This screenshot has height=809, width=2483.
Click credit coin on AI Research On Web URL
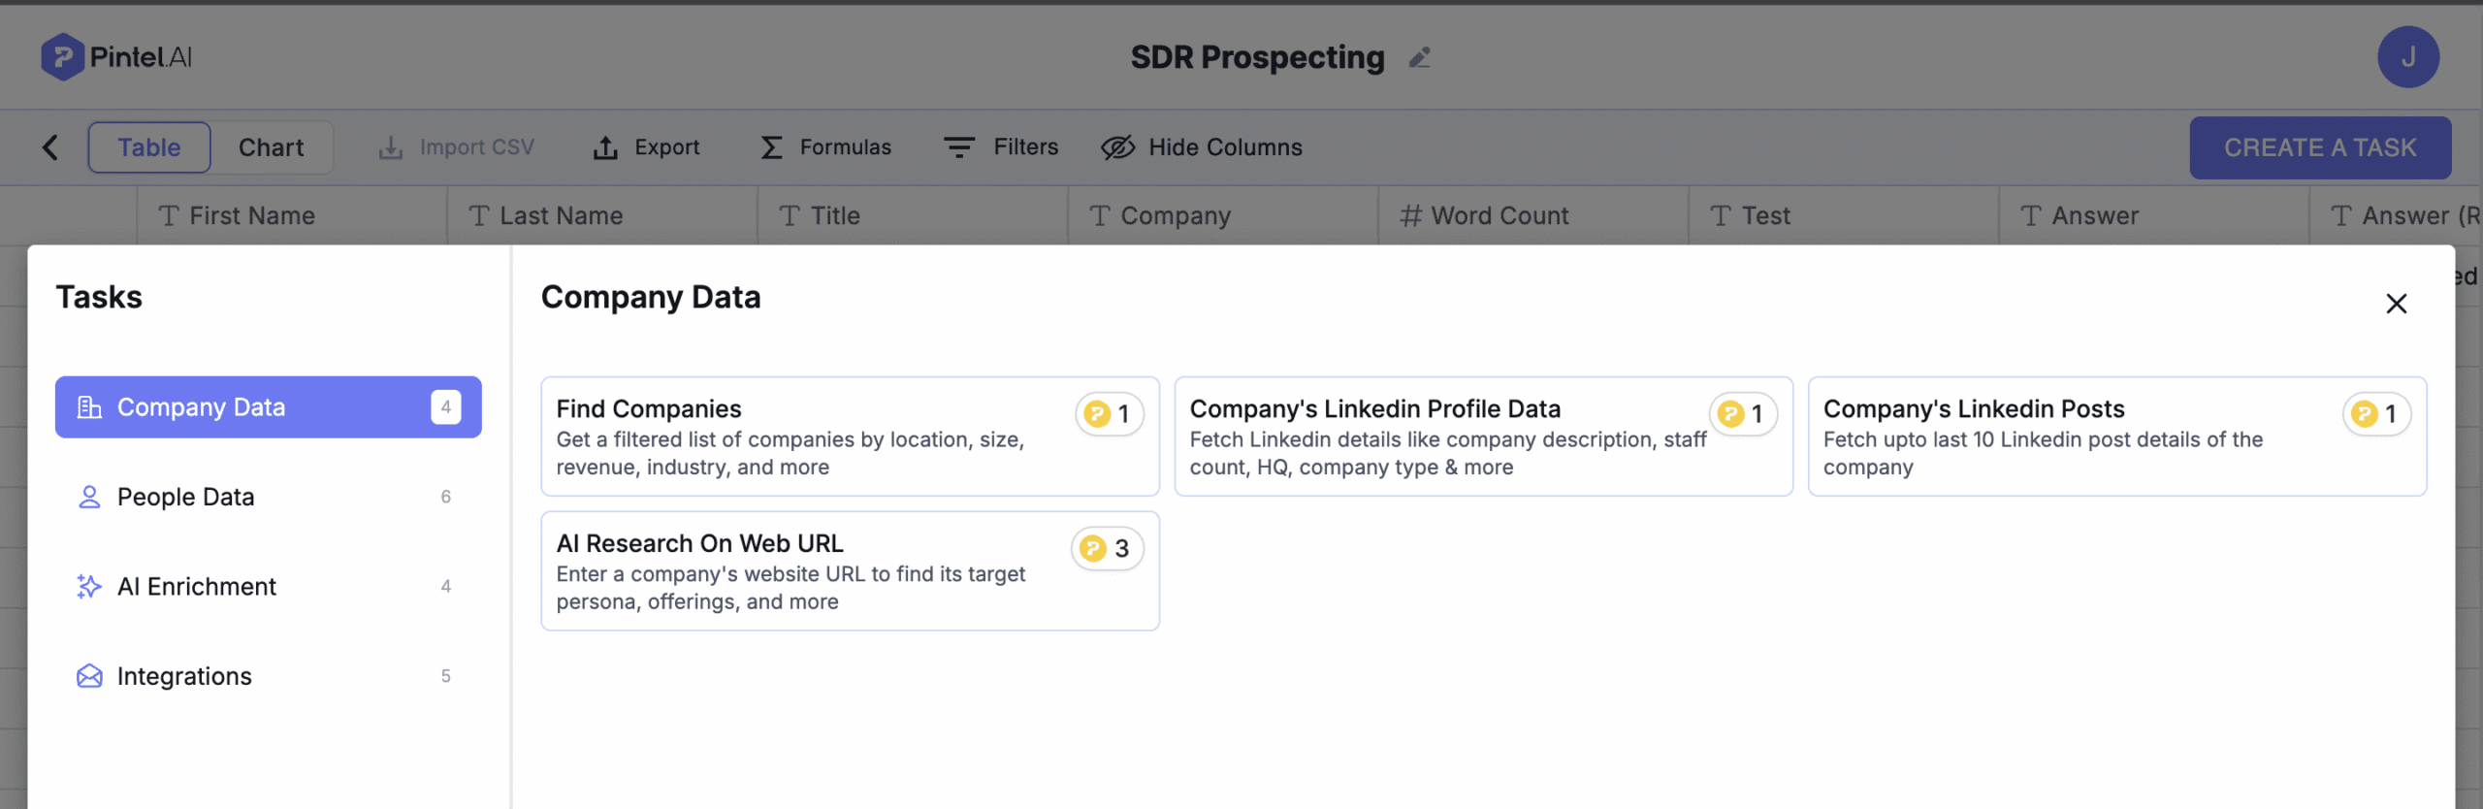point(1093,548)
